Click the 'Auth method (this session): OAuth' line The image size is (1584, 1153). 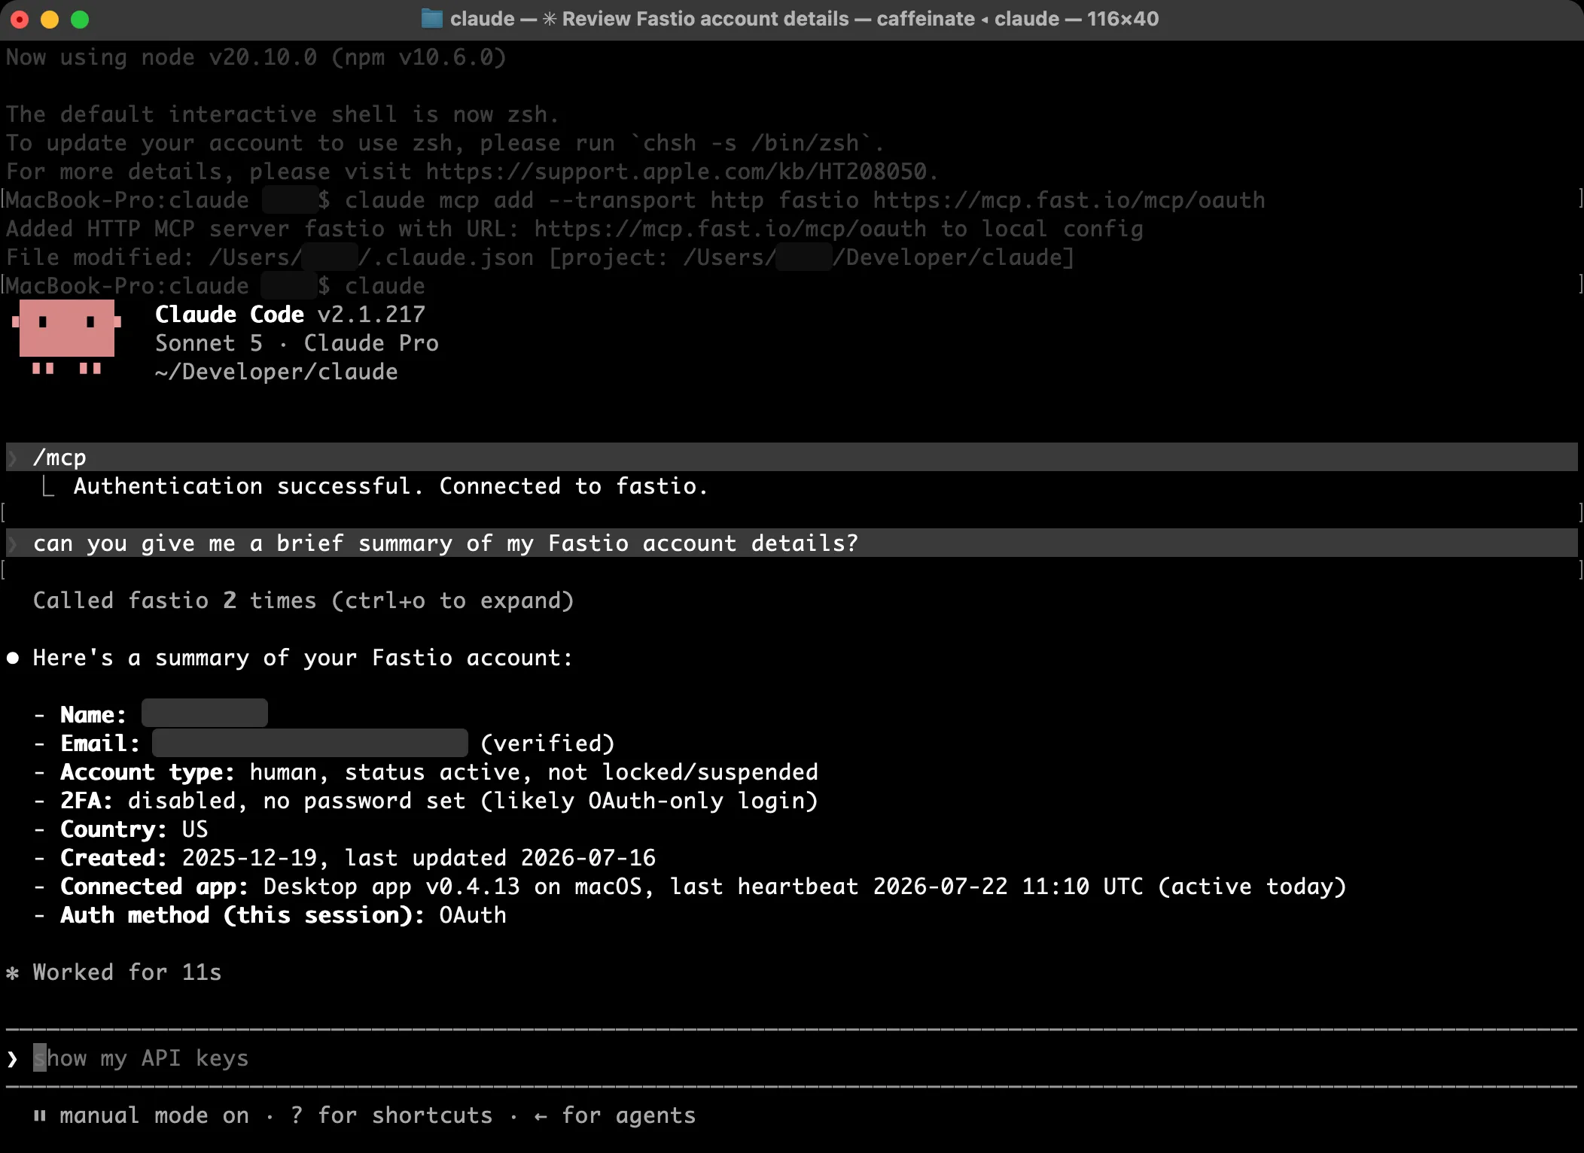click(283, 915)
